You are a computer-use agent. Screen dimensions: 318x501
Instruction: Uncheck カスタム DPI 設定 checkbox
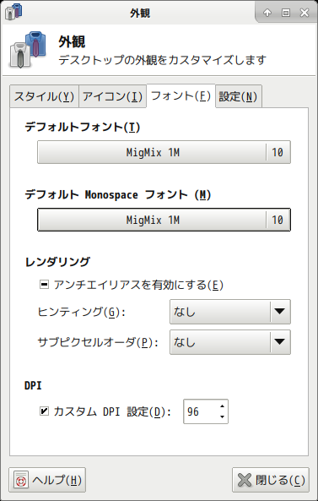coord(44,411)
